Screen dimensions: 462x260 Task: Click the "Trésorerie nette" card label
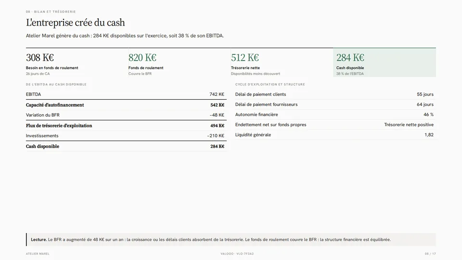245,68
